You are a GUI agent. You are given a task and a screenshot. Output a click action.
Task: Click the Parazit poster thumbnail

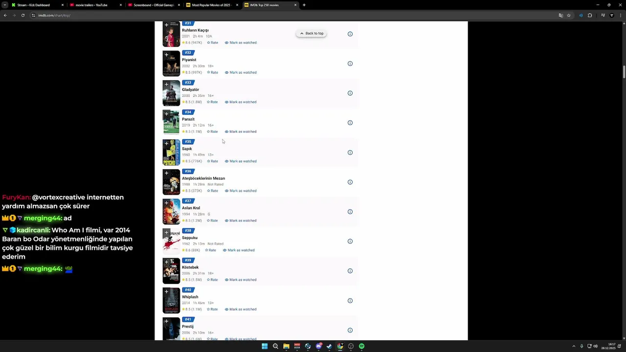click(x=171, y=123)
